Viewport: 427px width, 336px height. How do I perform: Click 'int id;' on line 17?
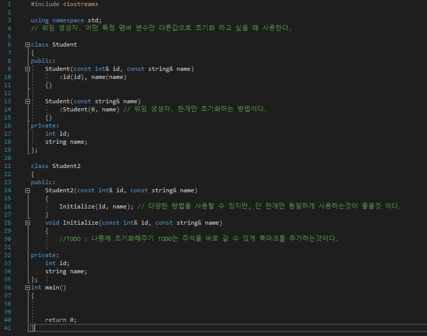tap(57, 134)
